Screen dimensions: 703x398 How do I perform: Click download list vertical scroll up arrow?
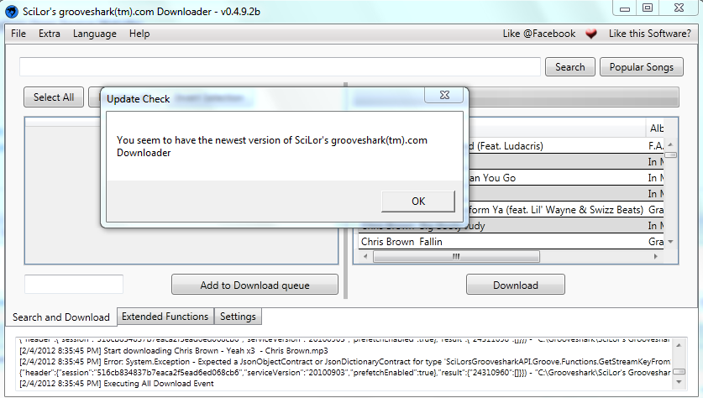671,144
